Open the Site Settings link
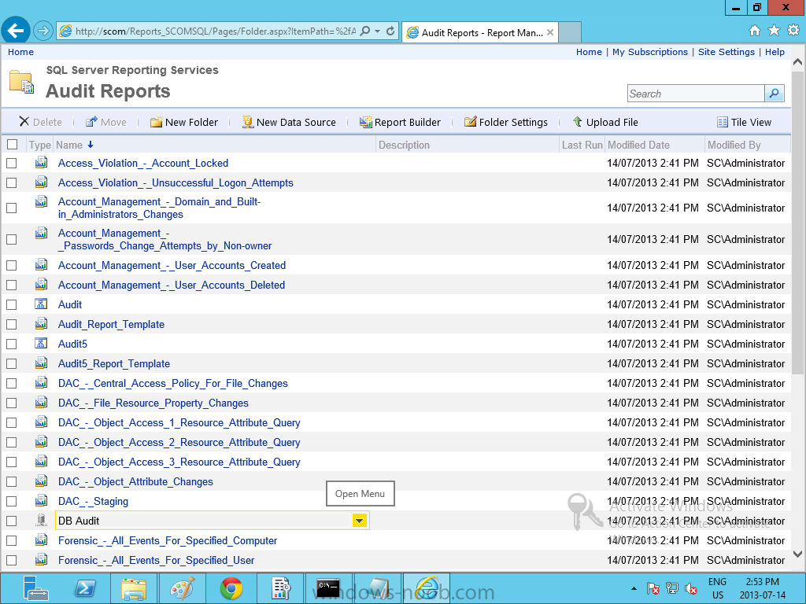Screen dimensions: 806x604 [727, 52]
